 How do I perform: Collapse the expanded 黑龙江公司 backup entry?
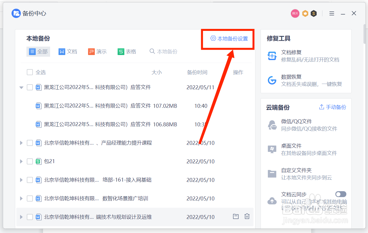[x=21, y=87]
